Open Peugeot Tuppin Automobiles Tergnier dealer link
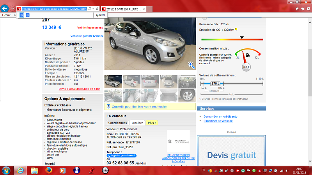Viewport: 312px width, 175px height. [x=179, y=158]
